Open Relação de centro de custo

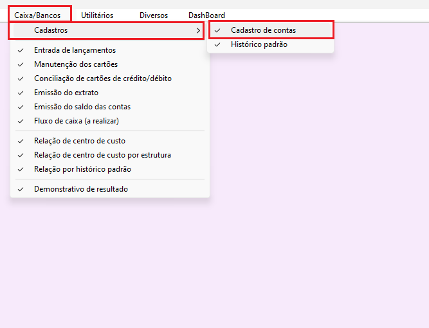[79, 141]
